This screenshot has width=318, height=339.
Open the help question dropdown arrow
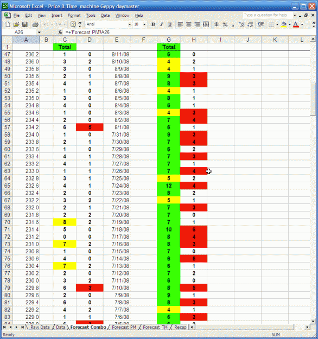tap(295, 15)
